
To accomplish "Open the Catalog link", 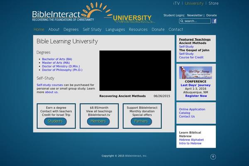I will coord(185,113).
